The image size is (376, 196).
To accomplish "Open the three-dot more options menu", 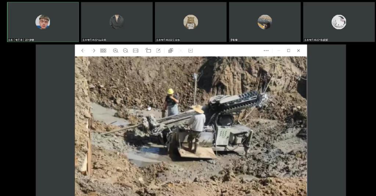I will pyautogui.click(x=266, y=51).
